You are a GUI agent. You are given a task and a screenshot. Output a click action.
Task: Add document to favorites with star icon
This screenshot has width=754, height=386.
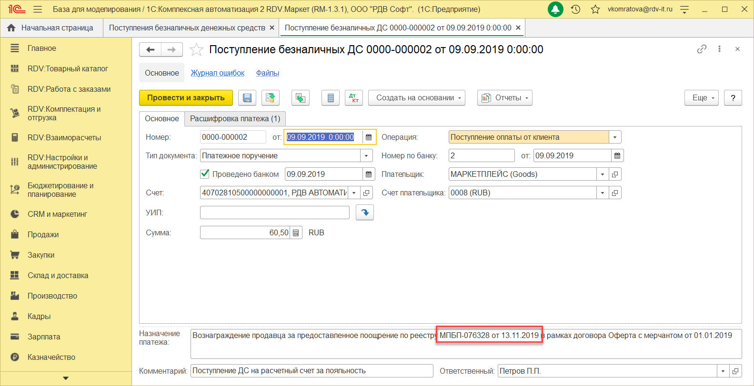click(x=196, y=50)
